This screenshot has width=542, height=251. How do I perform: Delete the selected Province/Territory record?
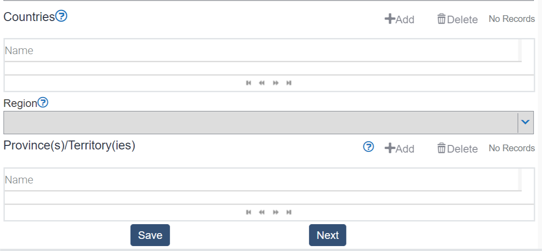point(457,149)
